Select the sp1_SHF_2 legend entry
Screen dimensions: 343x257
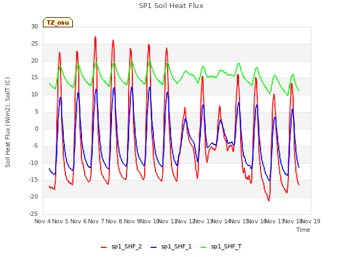click(x=121, y=246)
